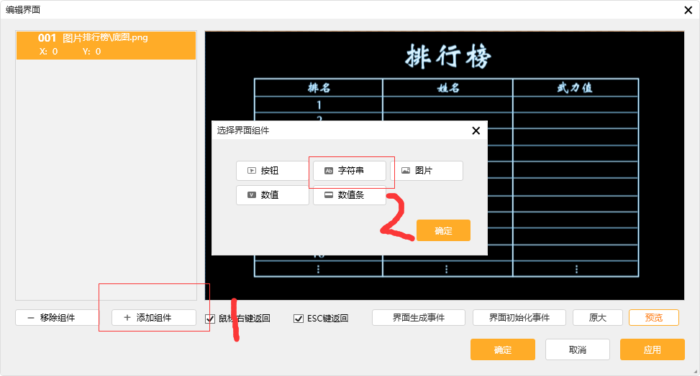The height and width of the screenshot is (376, 700).
Task: Click the 原大 original size button
Action: pyautogui.click(x=597, y=318)
